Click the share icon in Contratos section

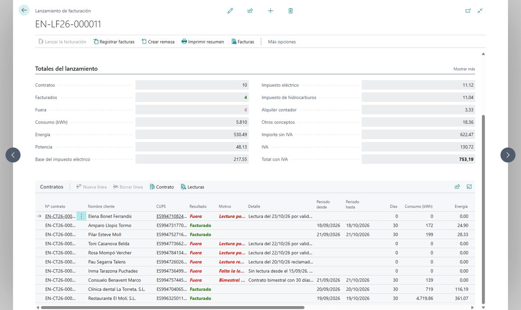pyautogui.click(x=457, y=187)
